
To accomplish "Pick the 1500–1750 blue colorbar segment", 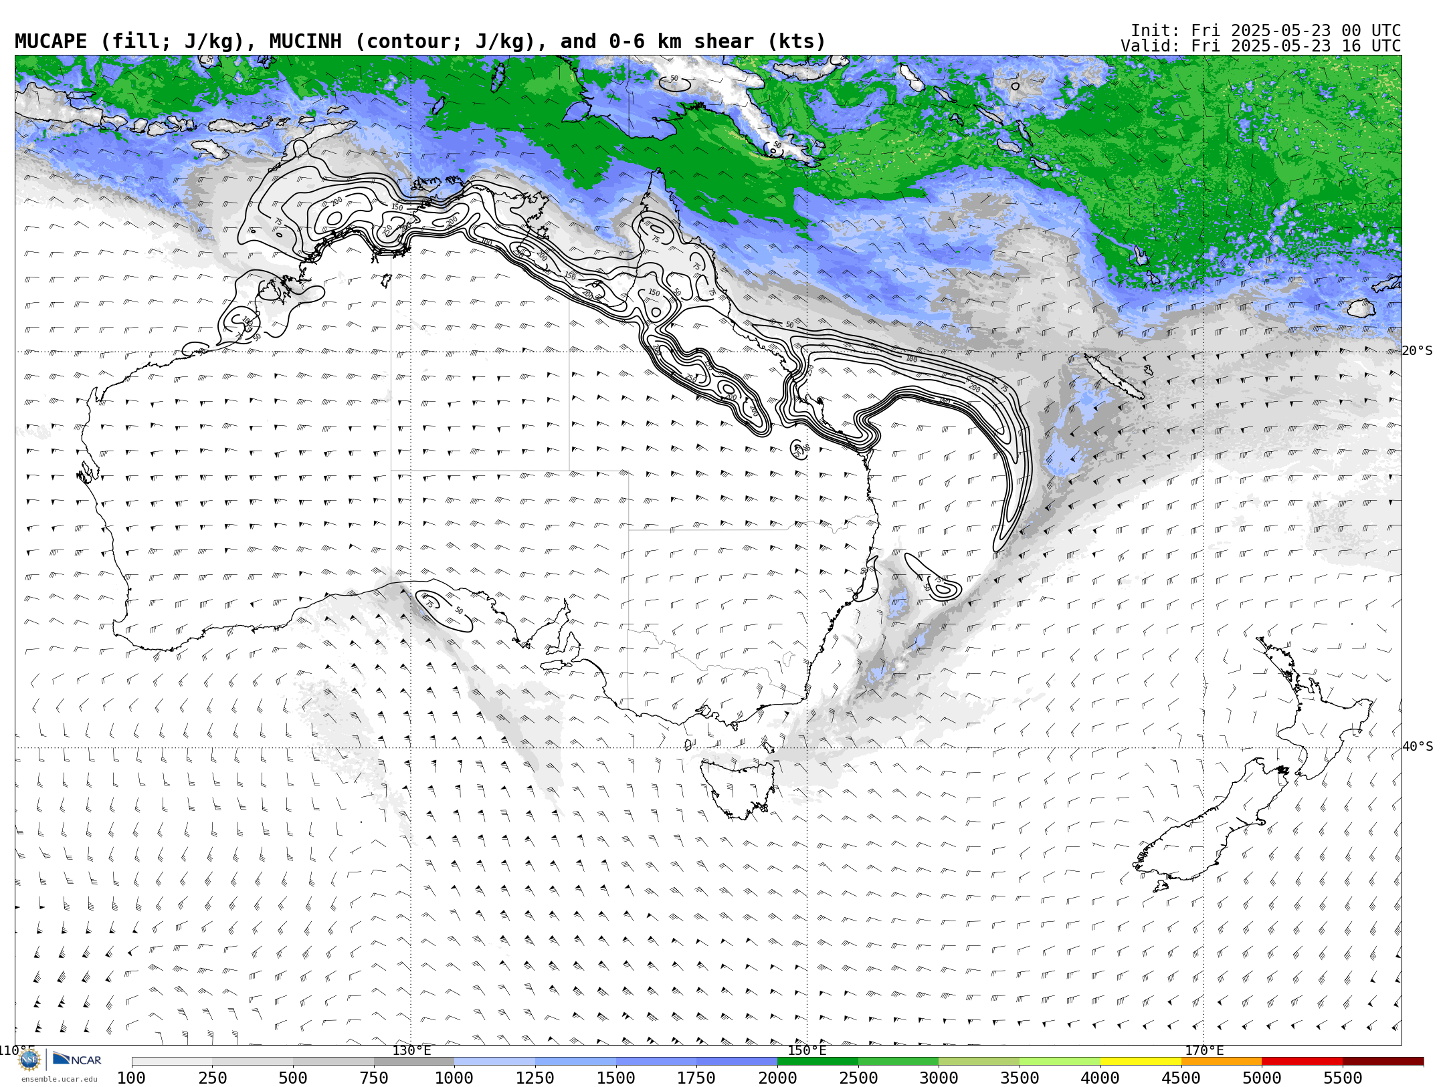I will coord(656,1061).
